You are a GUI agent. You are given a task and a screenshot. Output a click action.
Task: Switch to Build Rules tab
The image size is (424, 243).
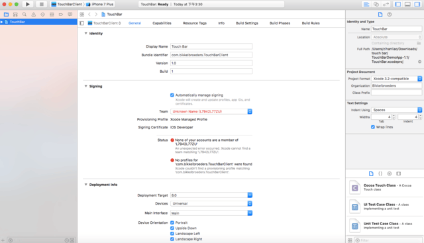[x=311, y=23]
